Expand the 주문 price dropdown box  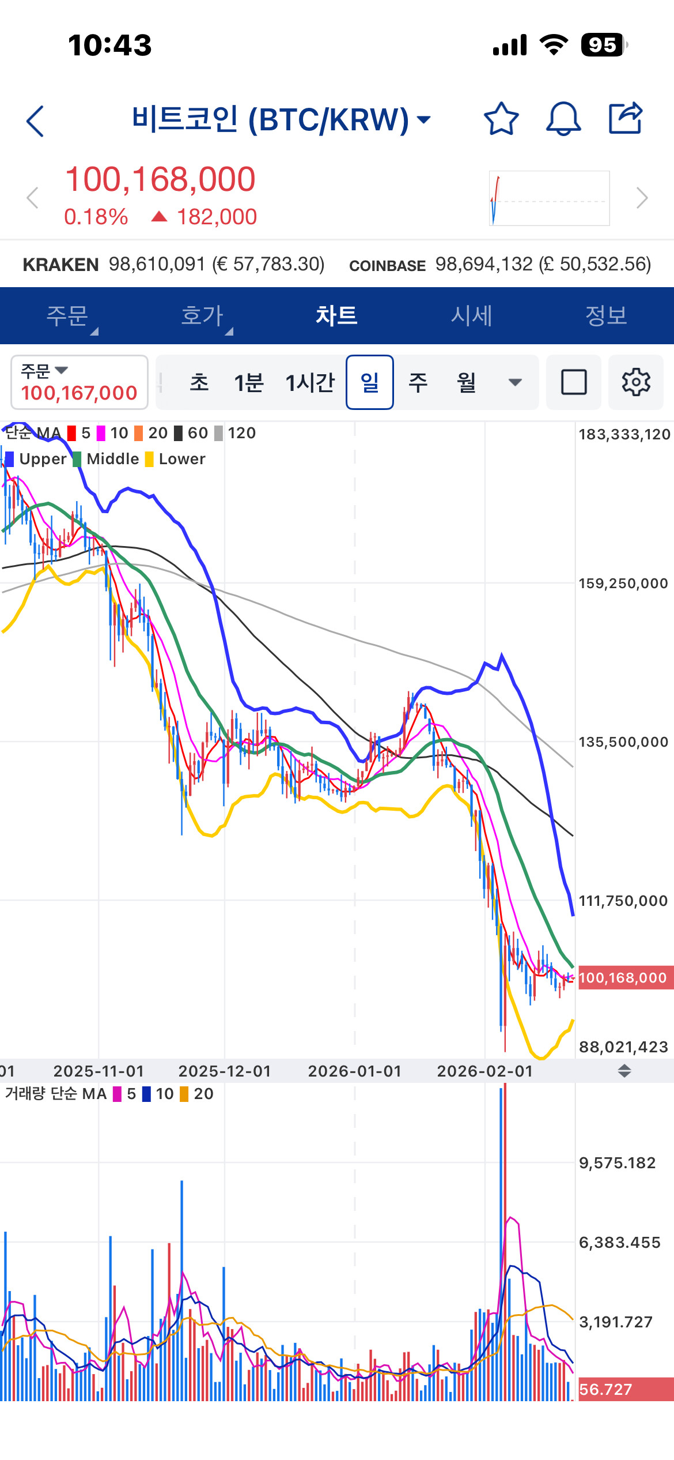pos(79,382)
